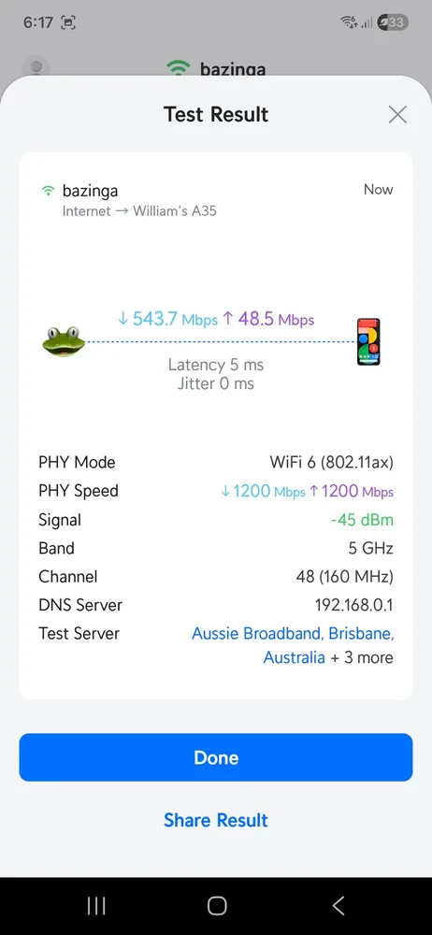The width and height of the screenshot is (432, 935).
Task: Tap the Pixel phone device icon
Action: (368, 341)
